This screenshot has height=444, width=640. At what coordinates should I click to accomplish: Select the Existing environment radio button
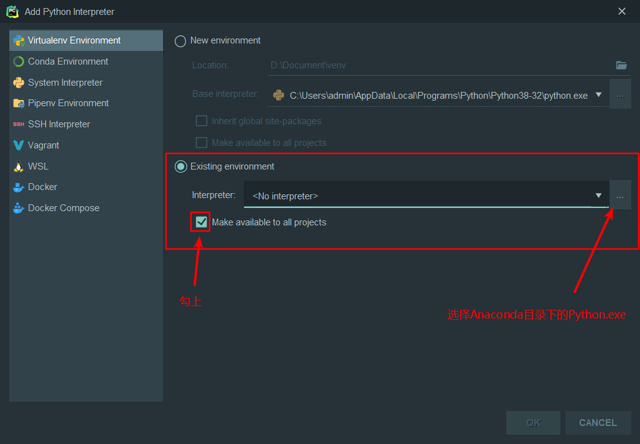181,166
